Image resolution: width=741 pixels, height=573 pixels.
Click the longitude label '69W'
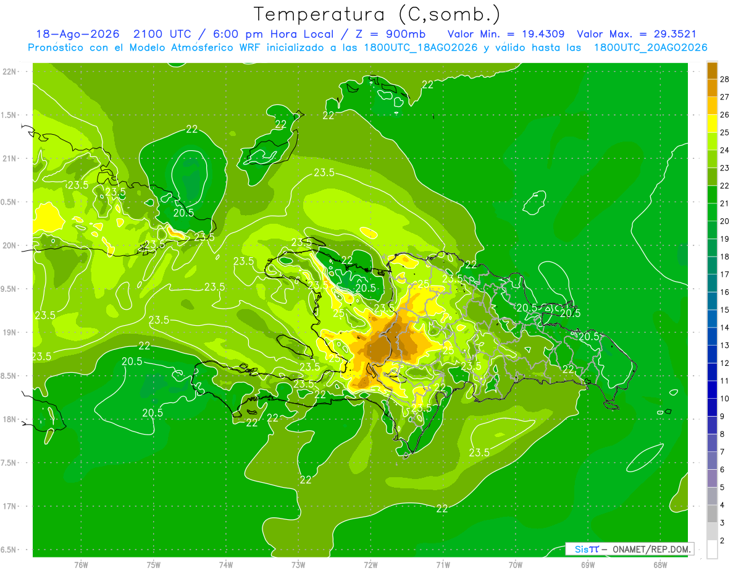(588, 565)
